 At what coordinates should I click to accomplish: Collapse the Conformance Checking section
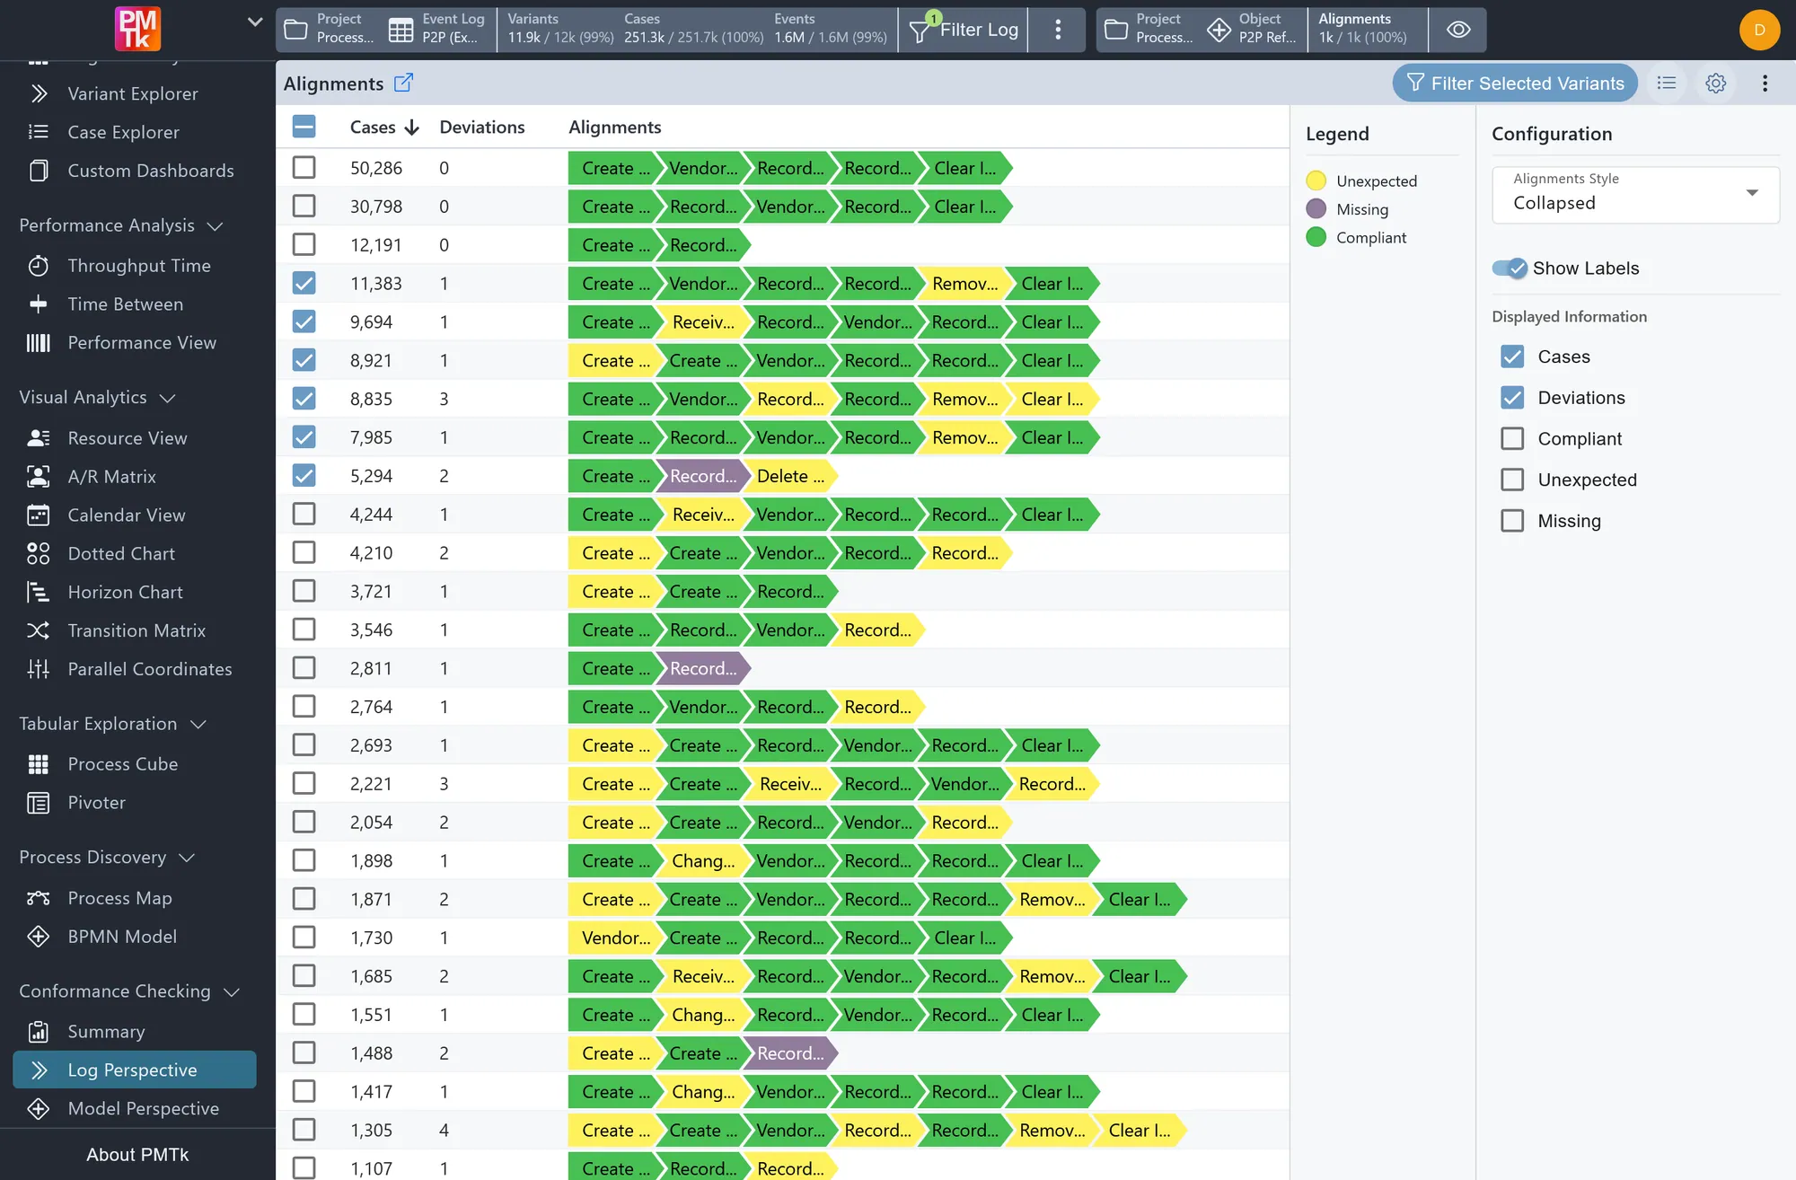pyautogui.click(x=231, y=992)
